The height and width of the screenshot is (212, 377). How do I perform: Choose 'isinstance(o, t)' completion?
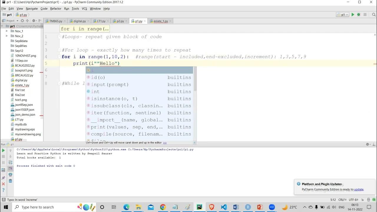tap(139, 99)
